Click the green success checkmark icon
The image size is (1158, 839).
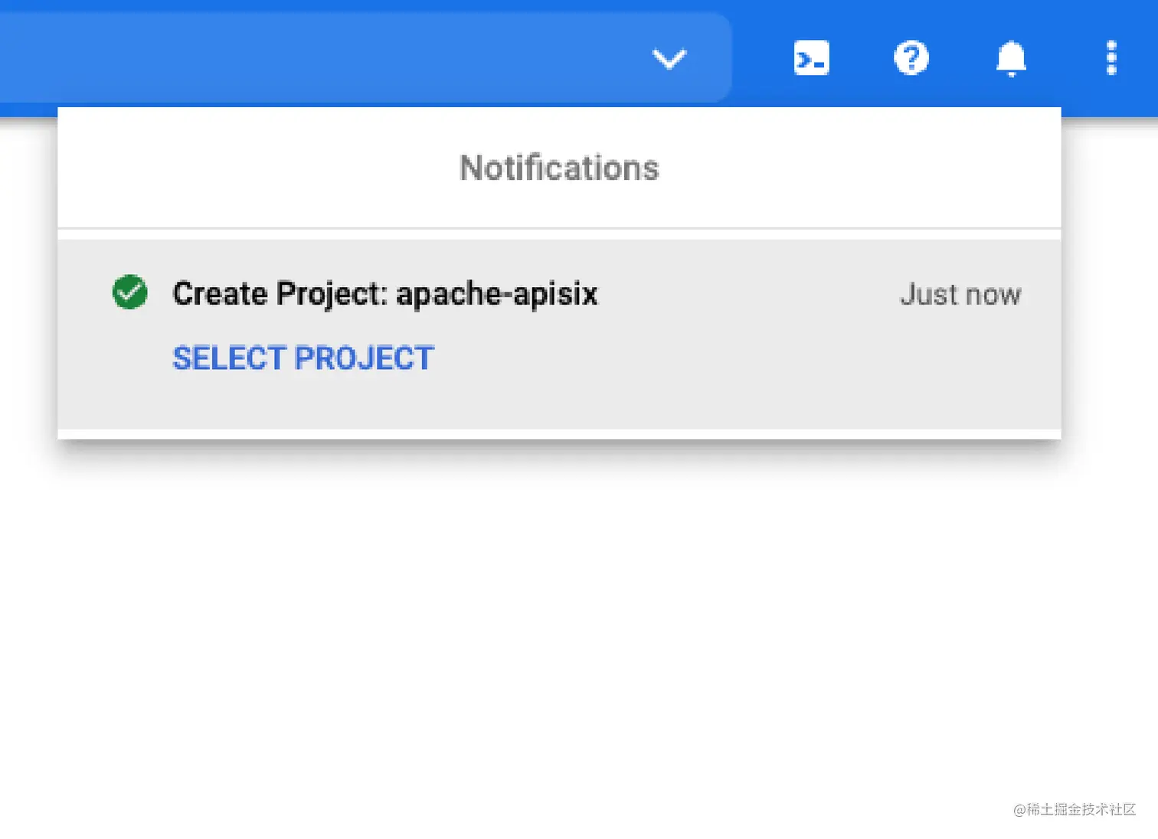(130, 292)
